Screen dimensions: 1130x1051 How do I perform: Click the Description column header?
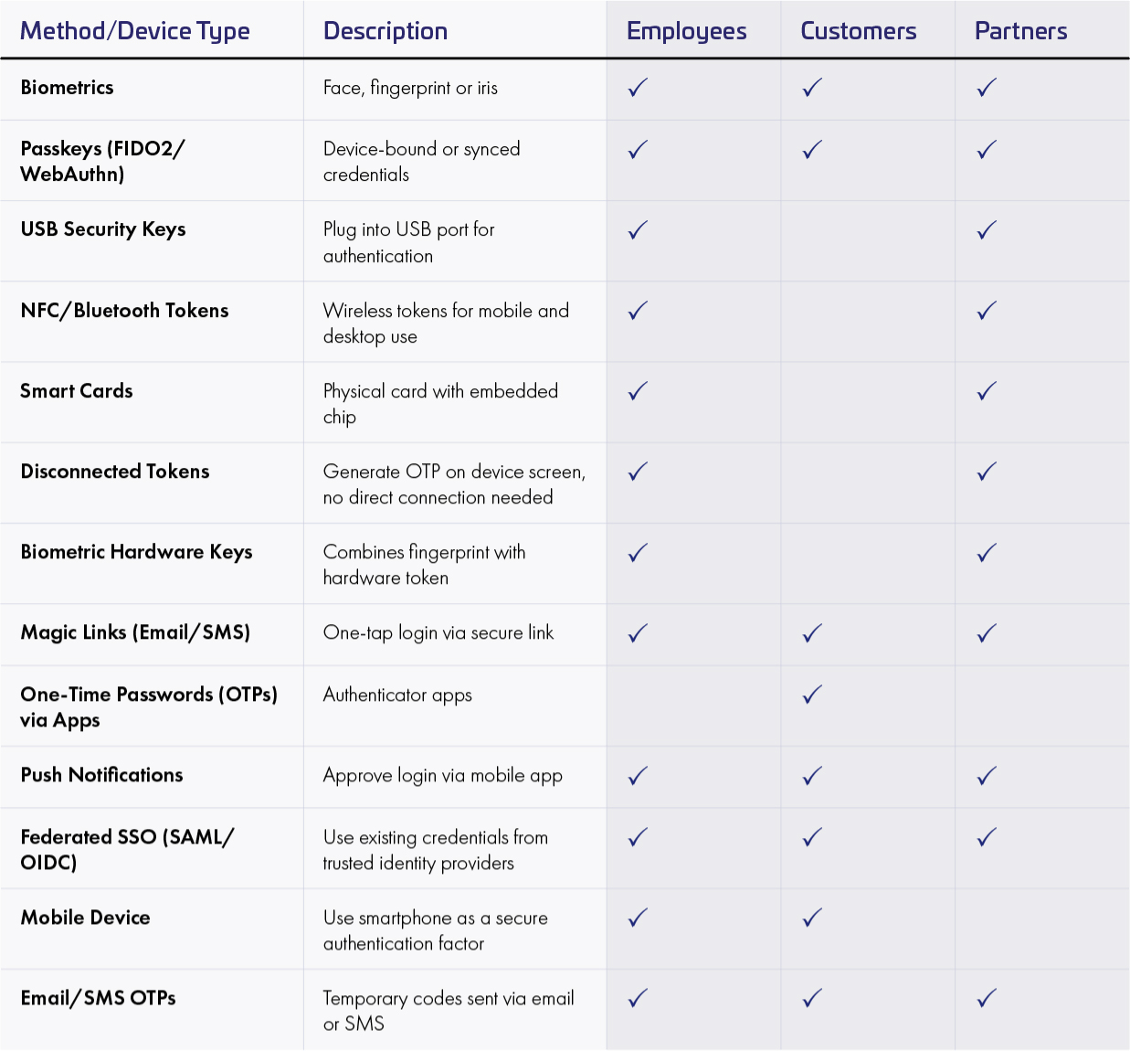385,31
